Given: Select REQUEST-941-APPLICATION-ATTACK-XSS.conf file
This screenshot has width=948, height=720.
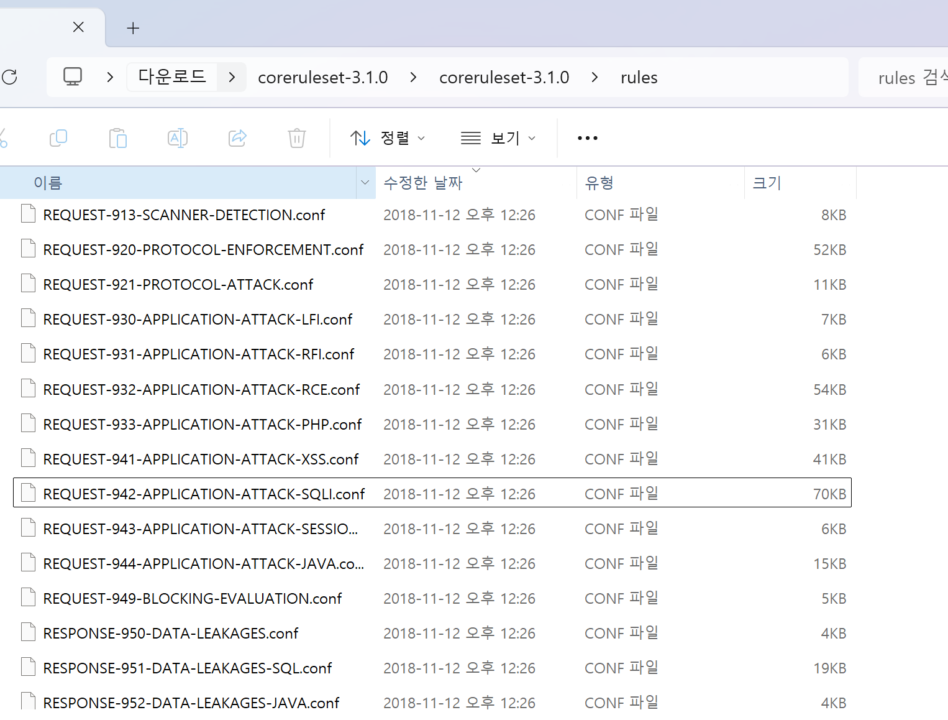Looking at the screenshot, I should click(x=201, y=459).
